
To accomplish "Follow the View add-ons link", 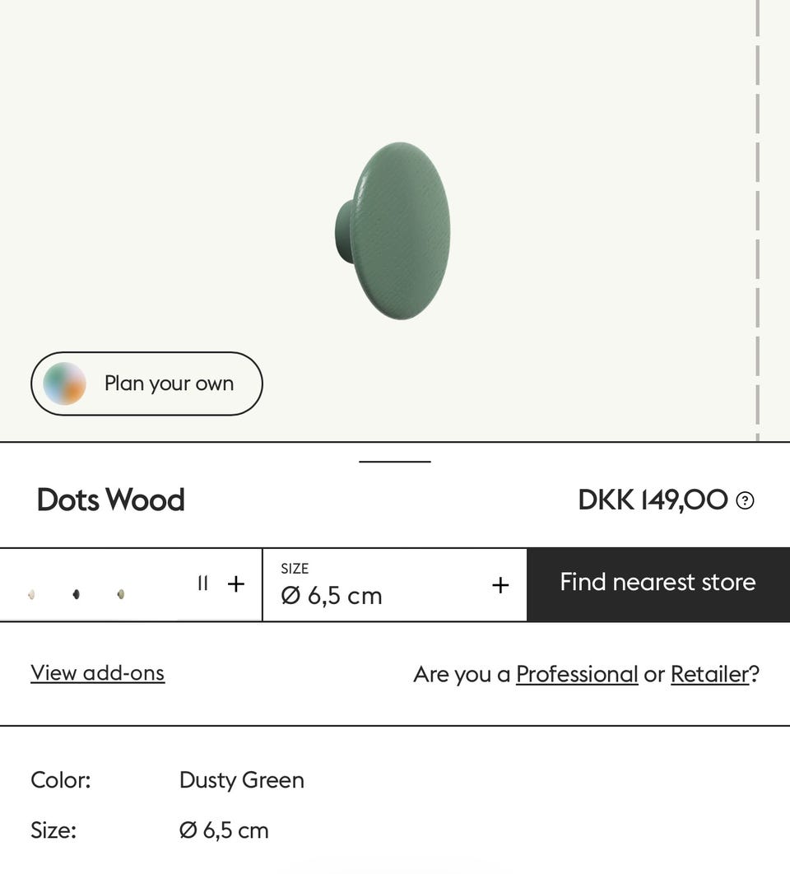I will (97, 673).
